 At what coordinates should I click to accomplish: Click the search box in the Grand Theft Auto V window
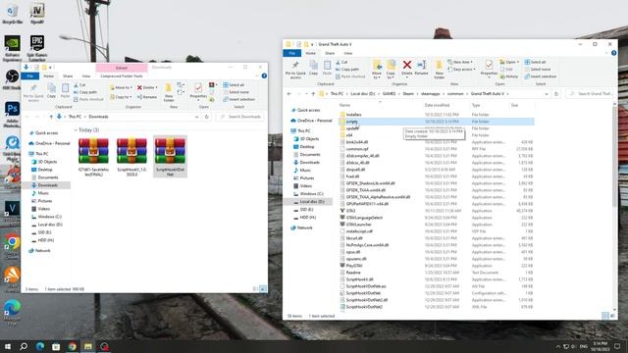(591, 94)
